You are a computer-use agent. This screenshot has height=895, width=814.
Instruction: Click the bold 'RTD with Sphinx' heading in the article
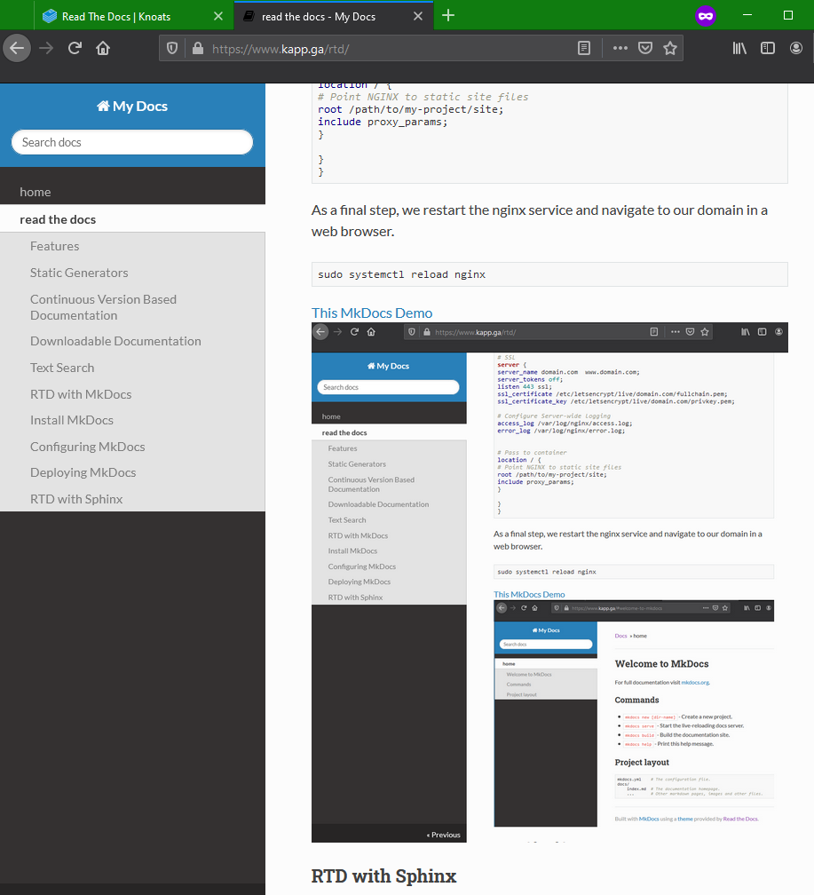coord(383,875)
